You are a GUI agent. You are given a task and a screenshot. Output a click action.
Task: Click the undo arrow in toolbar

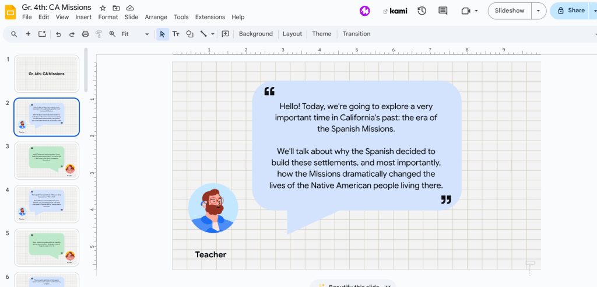pos(58,34)
